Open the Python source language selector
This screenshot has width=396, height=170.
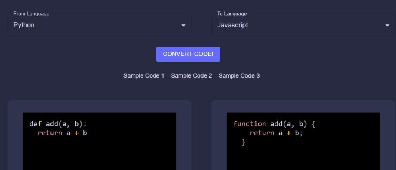point(93,25)
